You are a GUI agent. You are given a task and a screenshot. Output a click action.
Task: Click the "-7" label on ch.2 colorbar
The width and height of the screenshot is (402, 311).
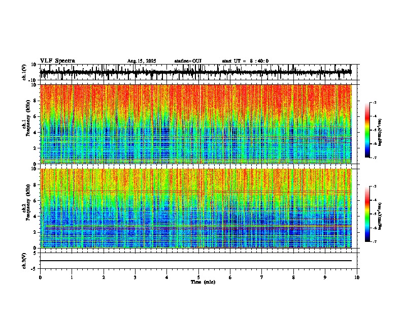click(375, 242)
